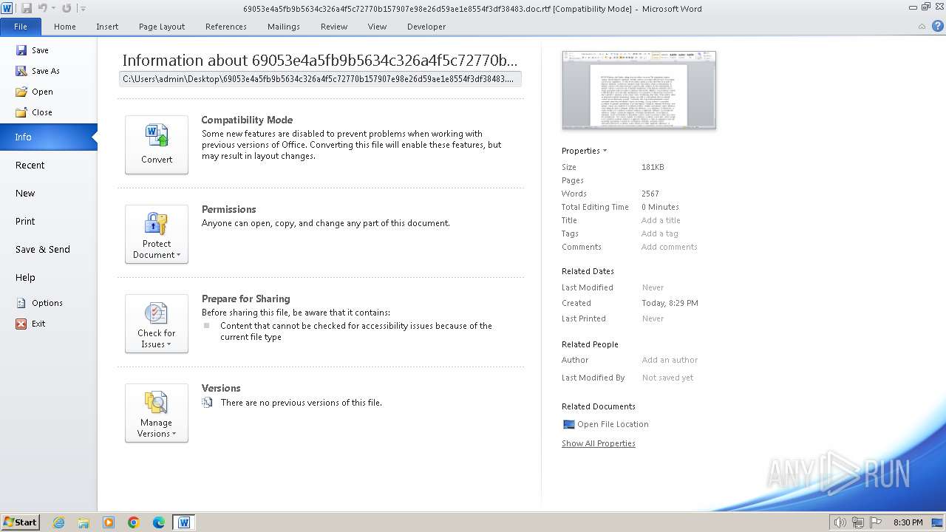Click the volume speaker tray icon
The width and height of the screenshot is (946, 532).
(841, 522)
